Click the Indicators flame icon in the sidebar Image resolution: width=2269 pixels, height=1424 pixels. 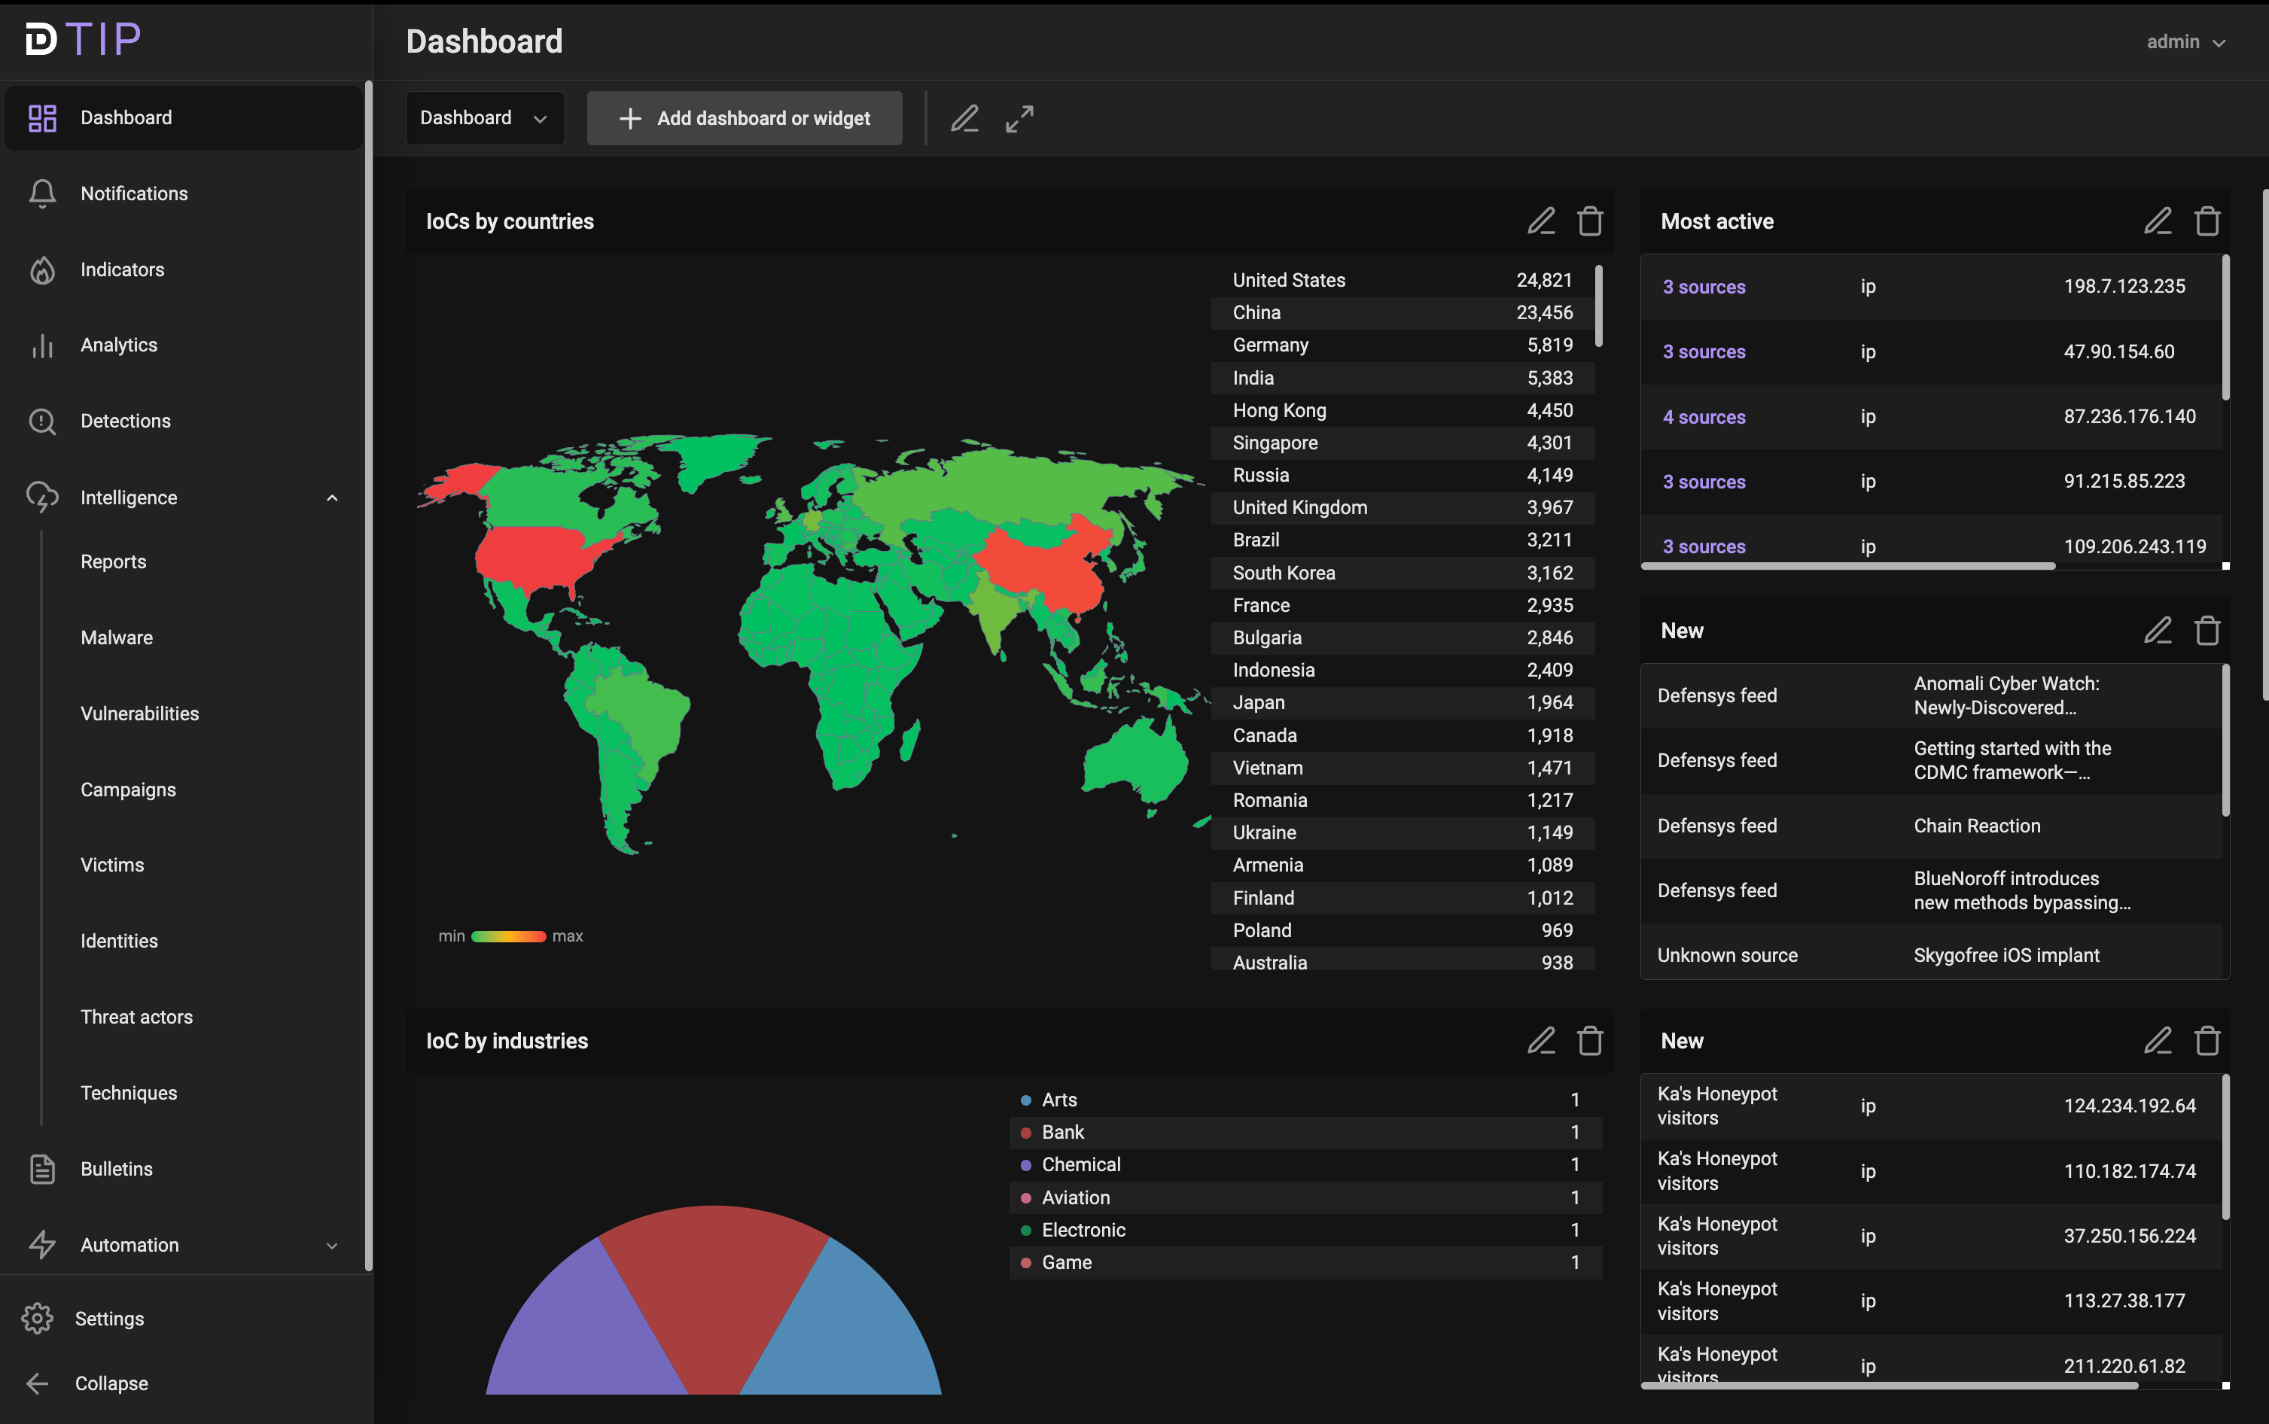[42, 270]
